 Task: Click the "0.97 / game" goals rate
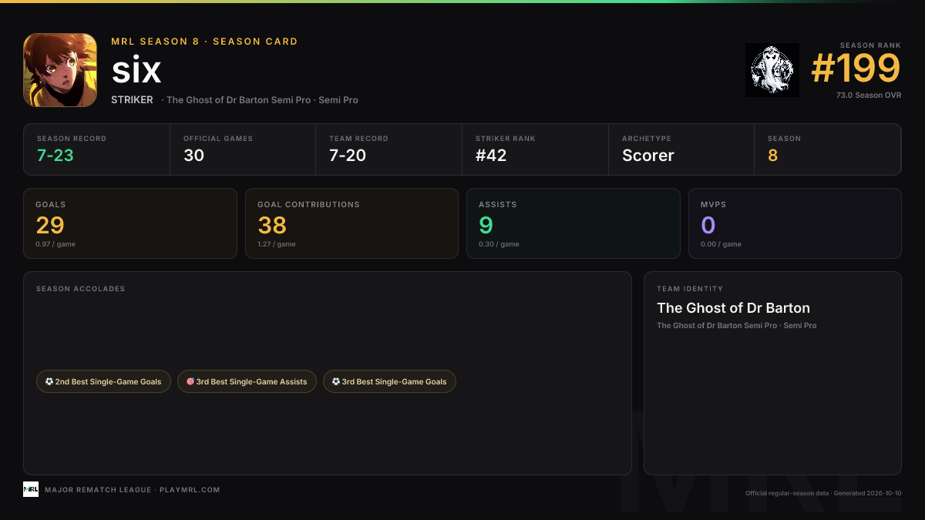point(55,244)
